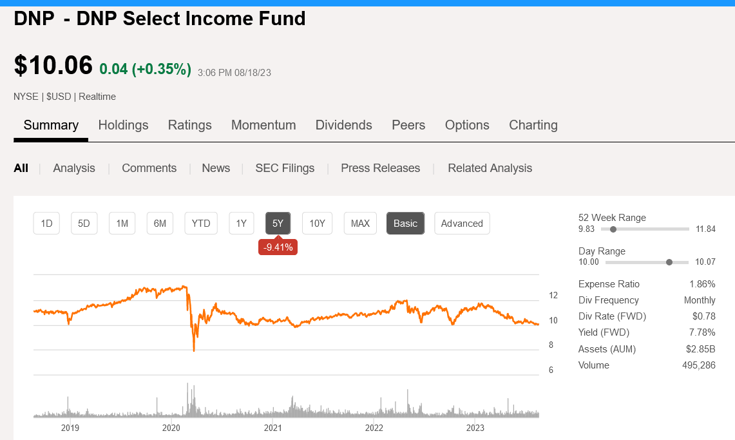Filter feed by Analysis
Image resolution: width=735 pixels, height=440 pixels.
point(74,168)
